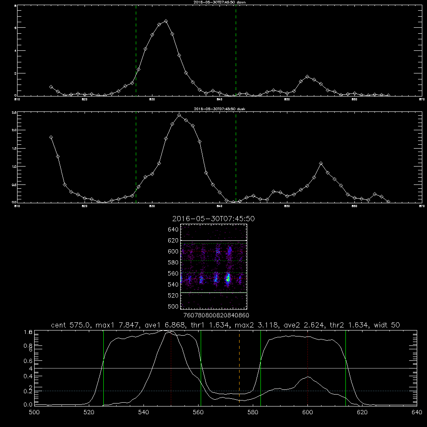Click the left green dashed line in the dusk plot
The height and width of the screenshot is (427, 427).
click(136, 158)
